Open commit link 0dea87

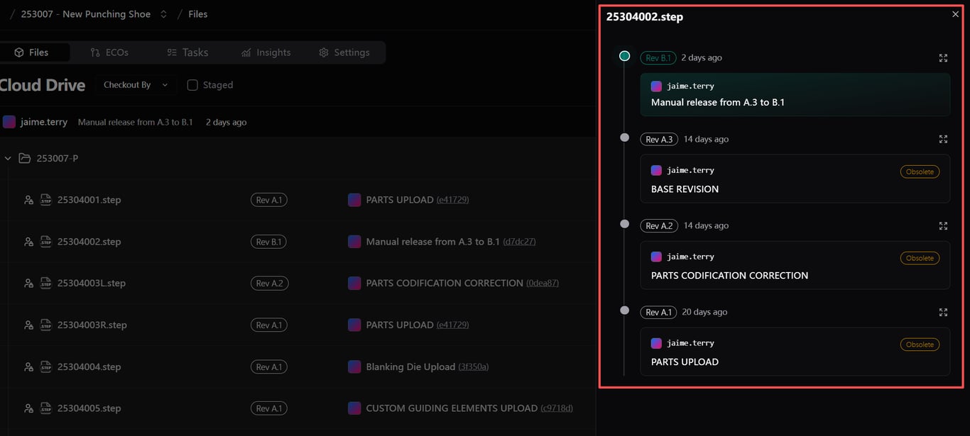(x=543, y=283)
